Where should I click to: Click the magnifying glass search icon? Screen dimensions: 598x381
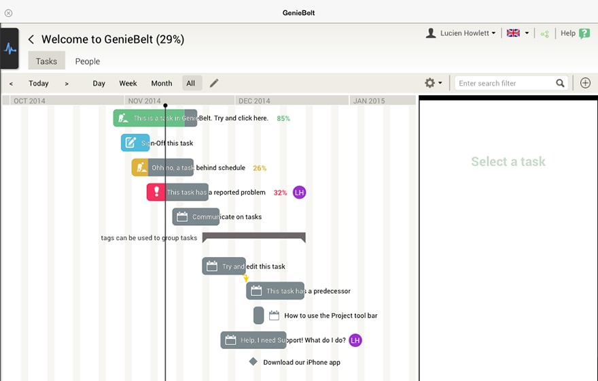[560, 83]
